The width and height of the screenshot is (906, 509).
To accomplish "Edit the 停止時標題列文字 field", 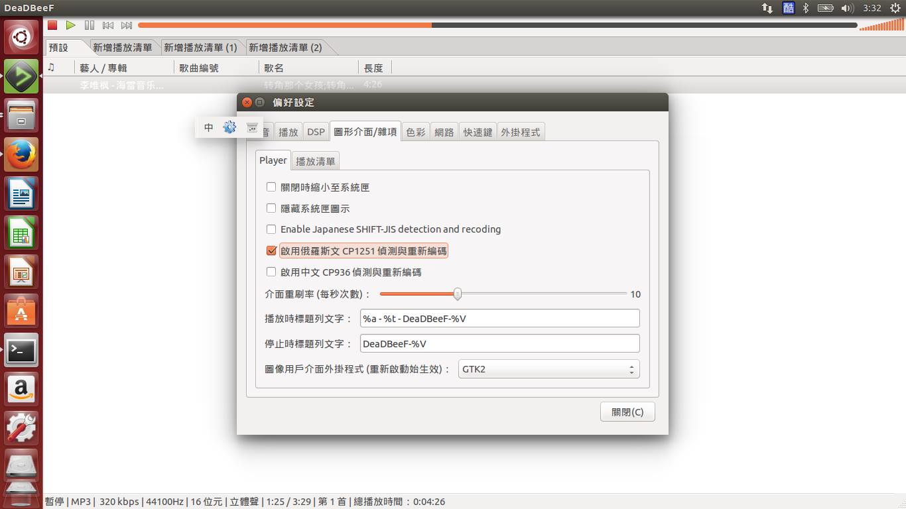I will (x=500, y=343).
